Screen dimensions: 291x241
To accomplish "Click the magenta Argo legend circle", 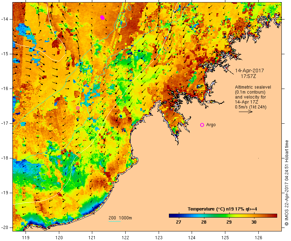I will (202, 125).
